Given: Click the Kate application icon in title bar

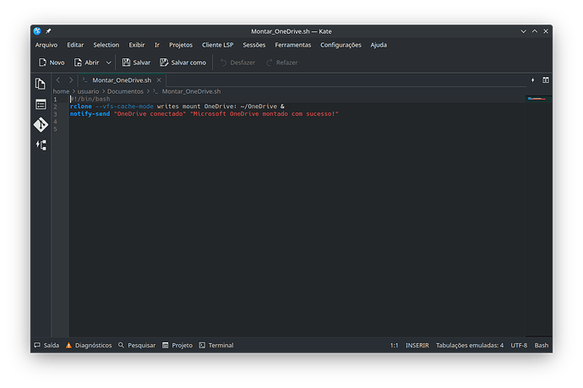Looking at the screenshot, I should pyautogui.click(x=37, y=31).
